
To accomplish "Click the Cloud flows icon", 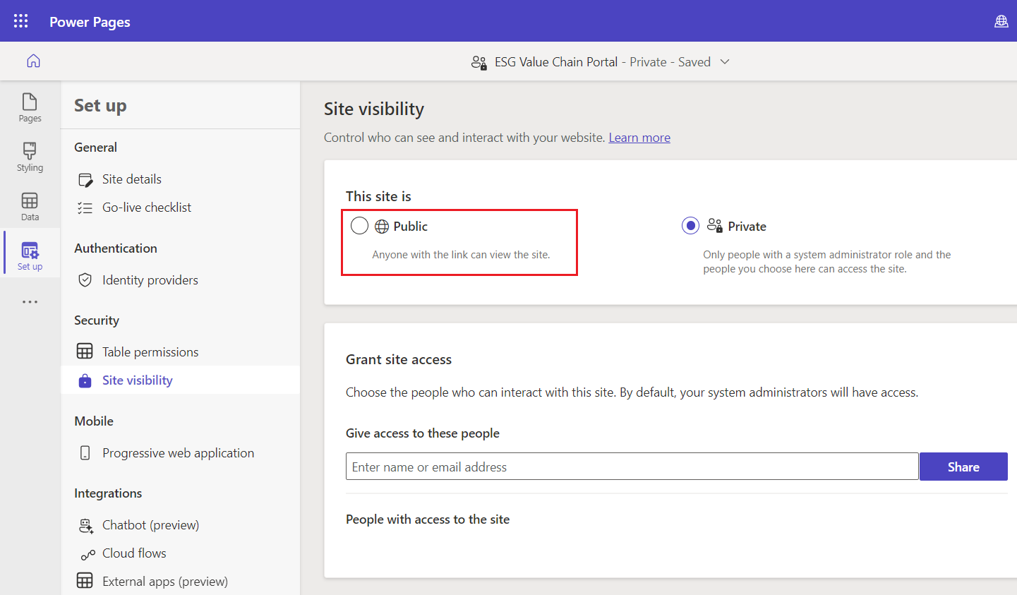I will (x=88, y=554).
